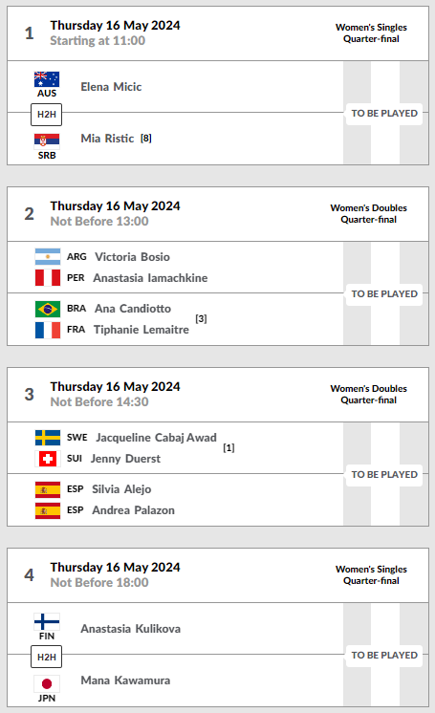This screenshot has width=435, height=713.
Task: Select Jacqueline Cabaj Awad player name
Action: coord(156,438)
